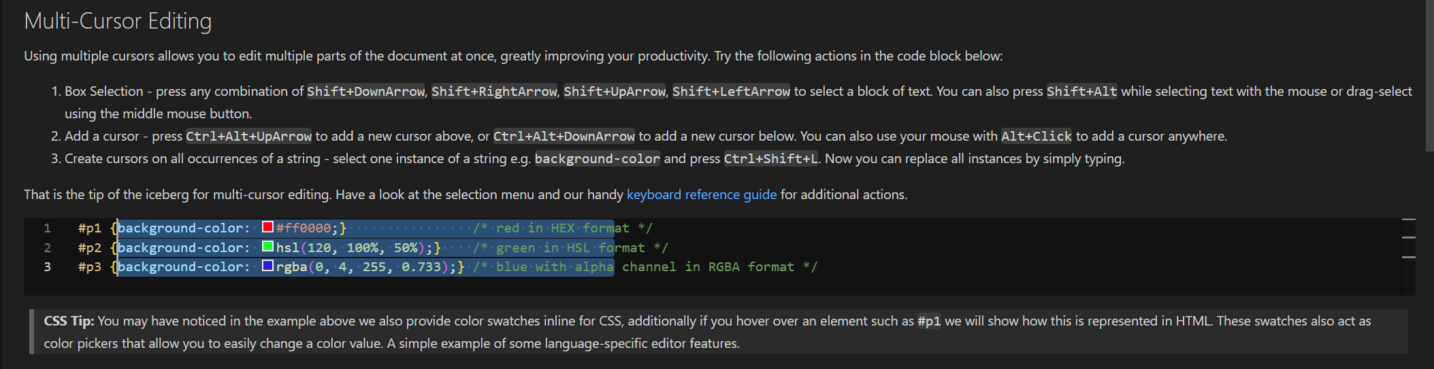Click the rgba(0, 4, 255, 0.733) value
Viewport: 1434px width, 369px height.
[x=363, y=267]
